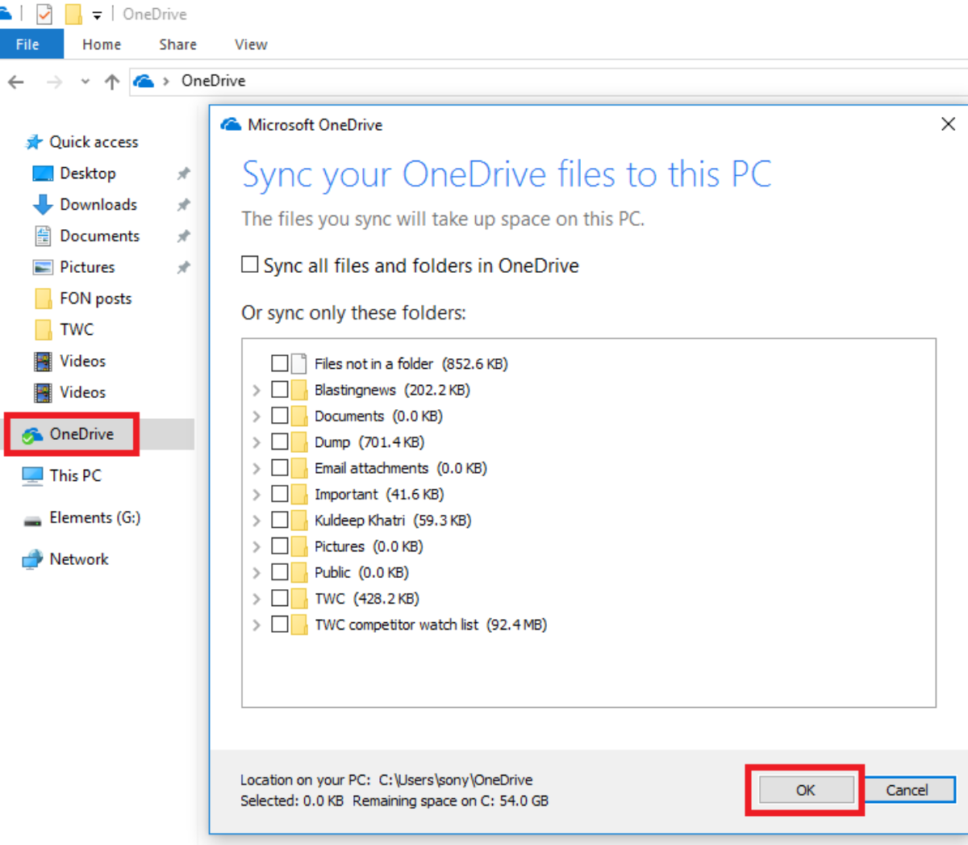Check the Blastingnews folder checkbox
This screenshot has width=968, height=845.
click(x=280, y=390)
